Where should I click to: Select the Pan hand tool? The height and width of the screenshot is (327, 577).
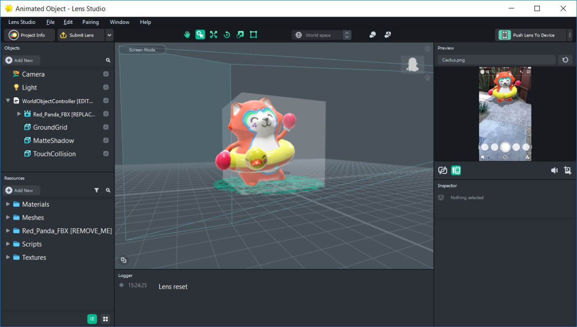click(188, 35)
